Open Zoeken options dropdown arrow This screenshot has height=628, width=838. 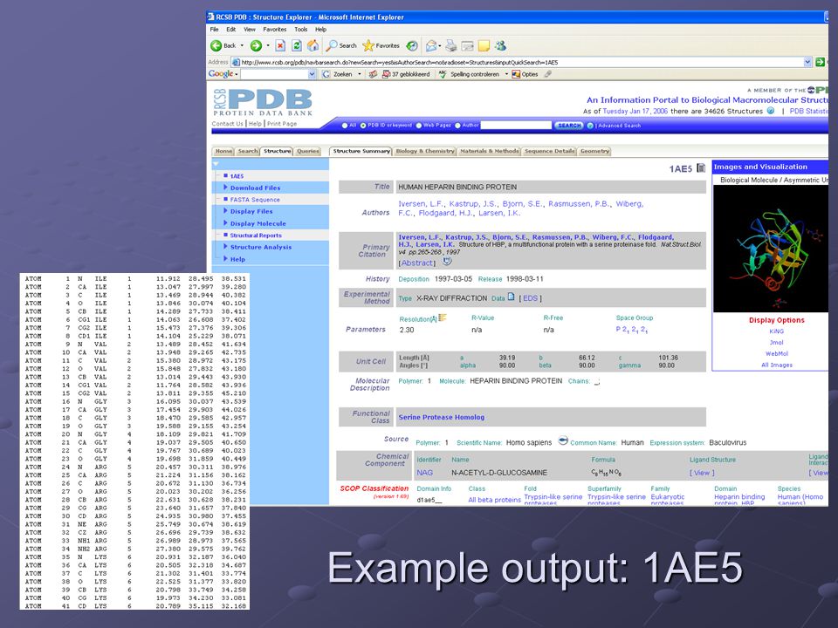(x=359, y=74)
